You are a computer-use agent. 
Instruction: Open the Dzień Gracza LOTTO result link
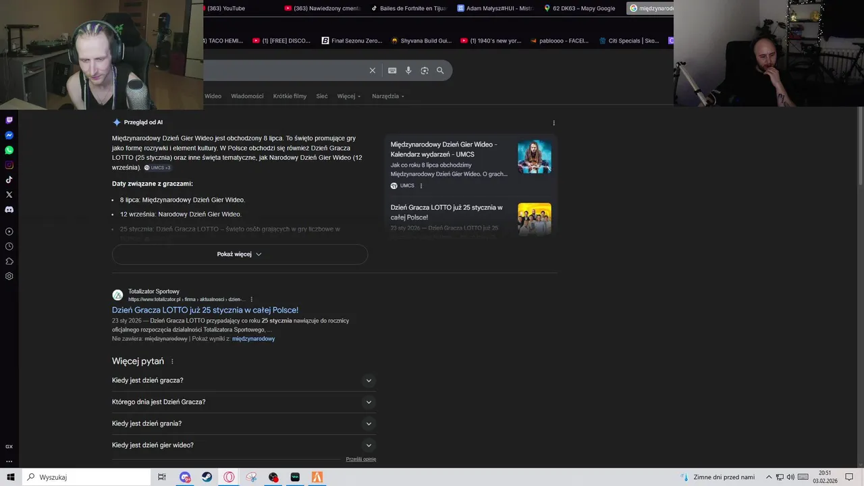205,310
